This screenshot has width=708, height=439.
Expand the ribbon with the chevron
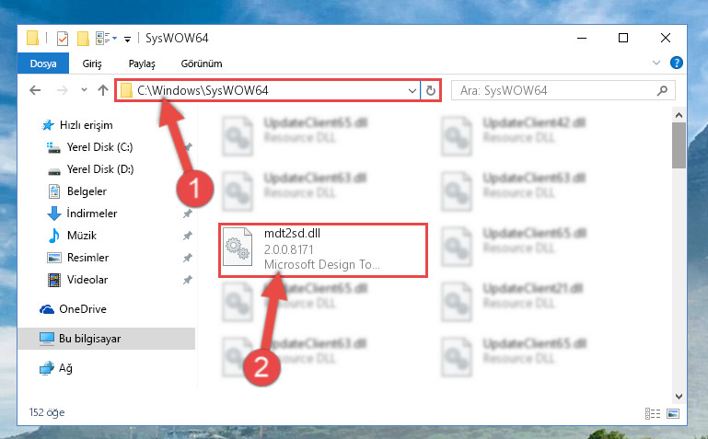(656, 63)
